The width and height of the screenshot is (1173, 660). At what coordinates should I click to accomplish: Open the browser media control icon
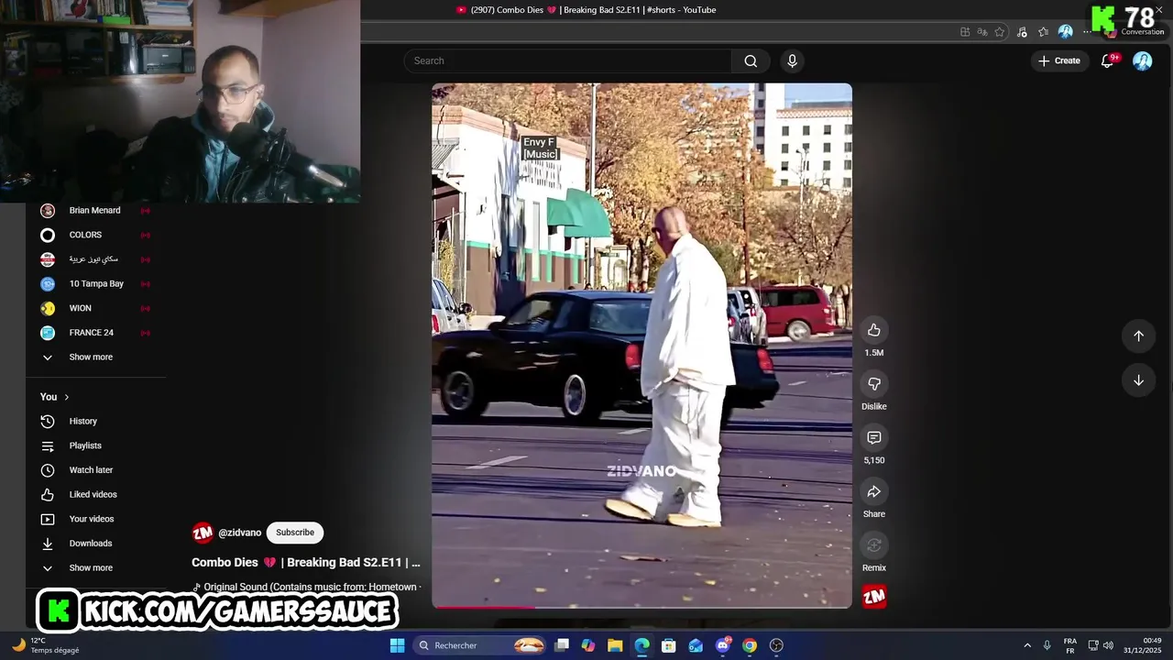point(1022,31)
